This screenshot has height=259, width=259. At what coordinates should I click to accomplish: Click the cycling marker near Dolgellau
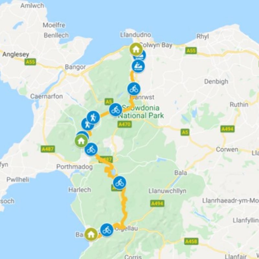(x=107, y=230)
